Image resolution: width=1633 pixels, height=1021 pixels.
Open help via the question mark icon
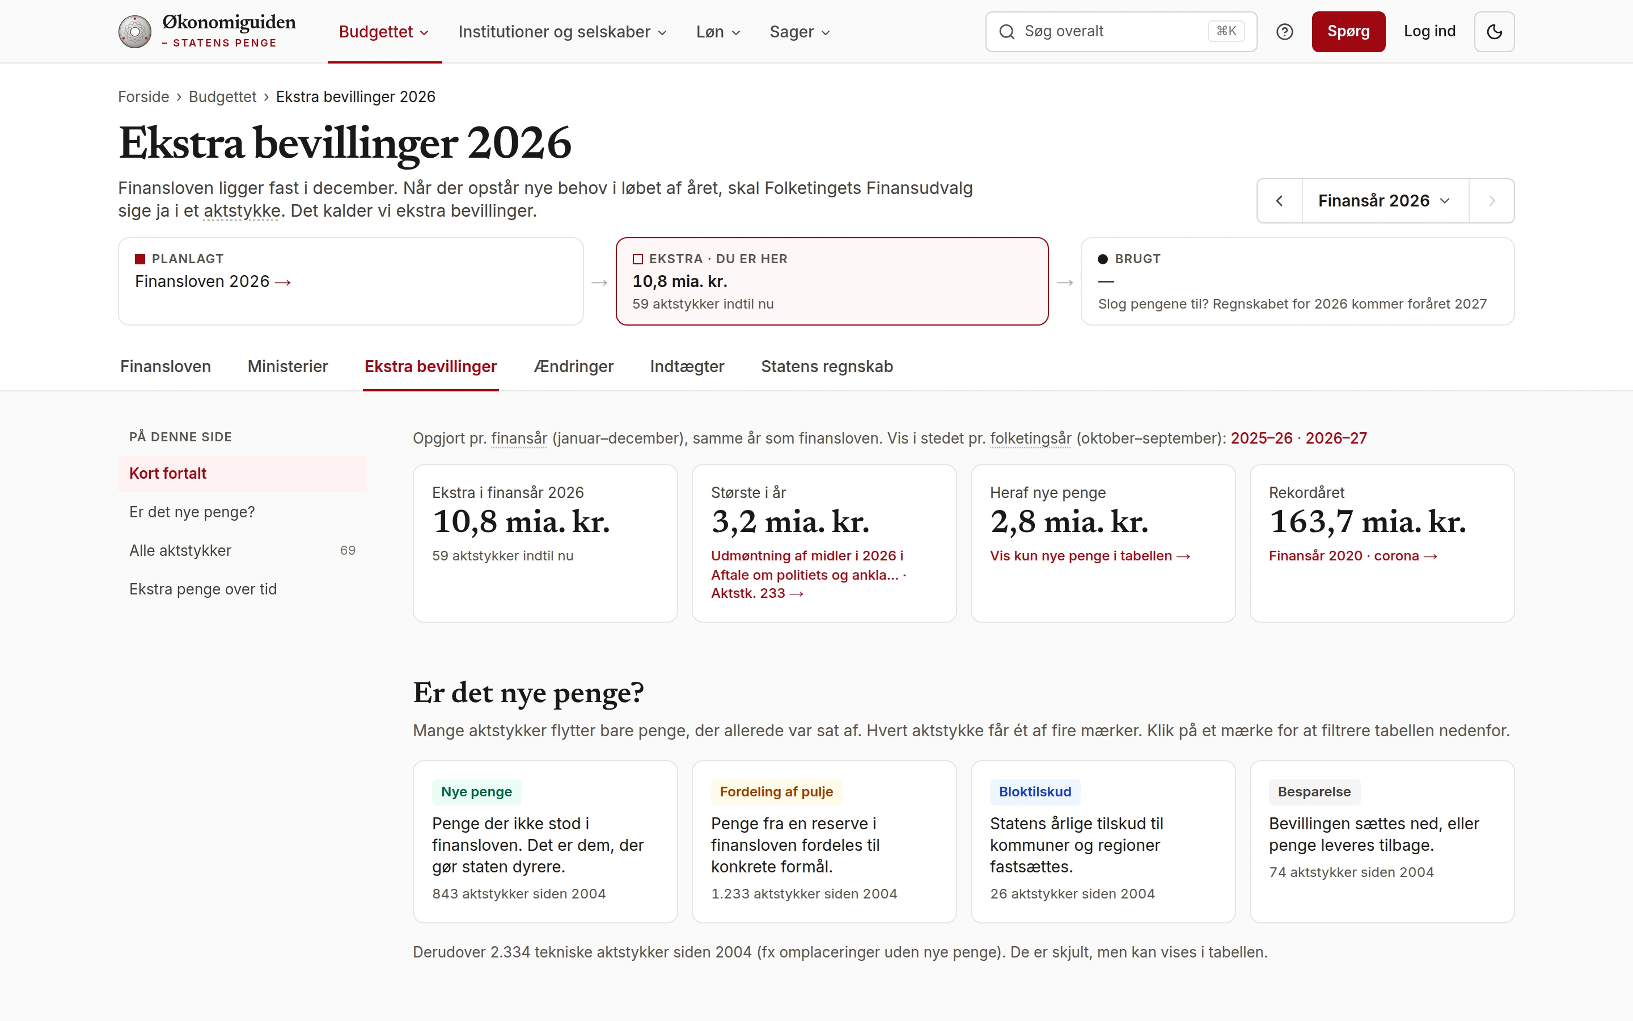(x=1284, y=32)
